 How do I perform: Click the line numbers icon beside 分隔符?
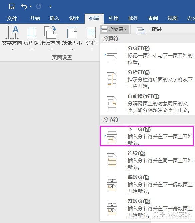(141, 30)
